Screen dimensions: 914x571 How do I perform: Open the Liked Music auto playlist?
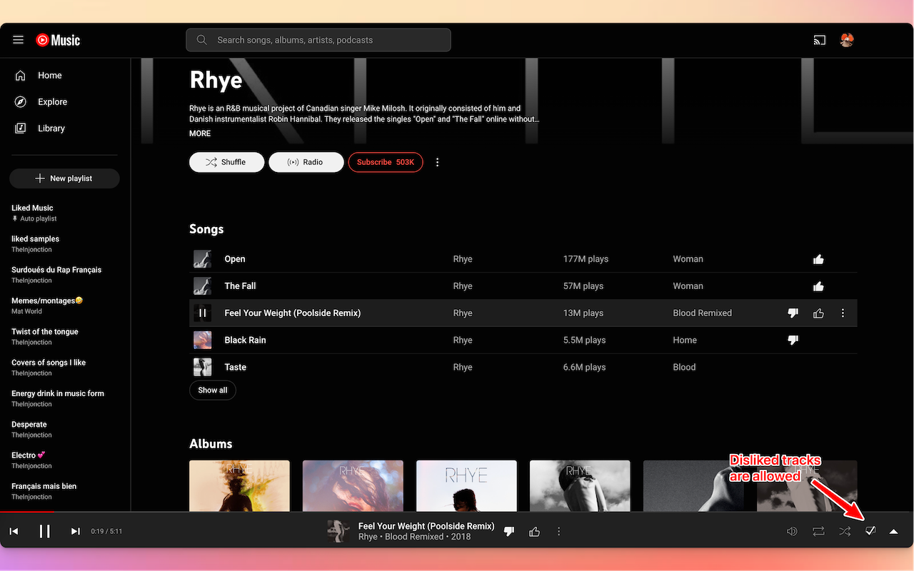tap(32, 208)
